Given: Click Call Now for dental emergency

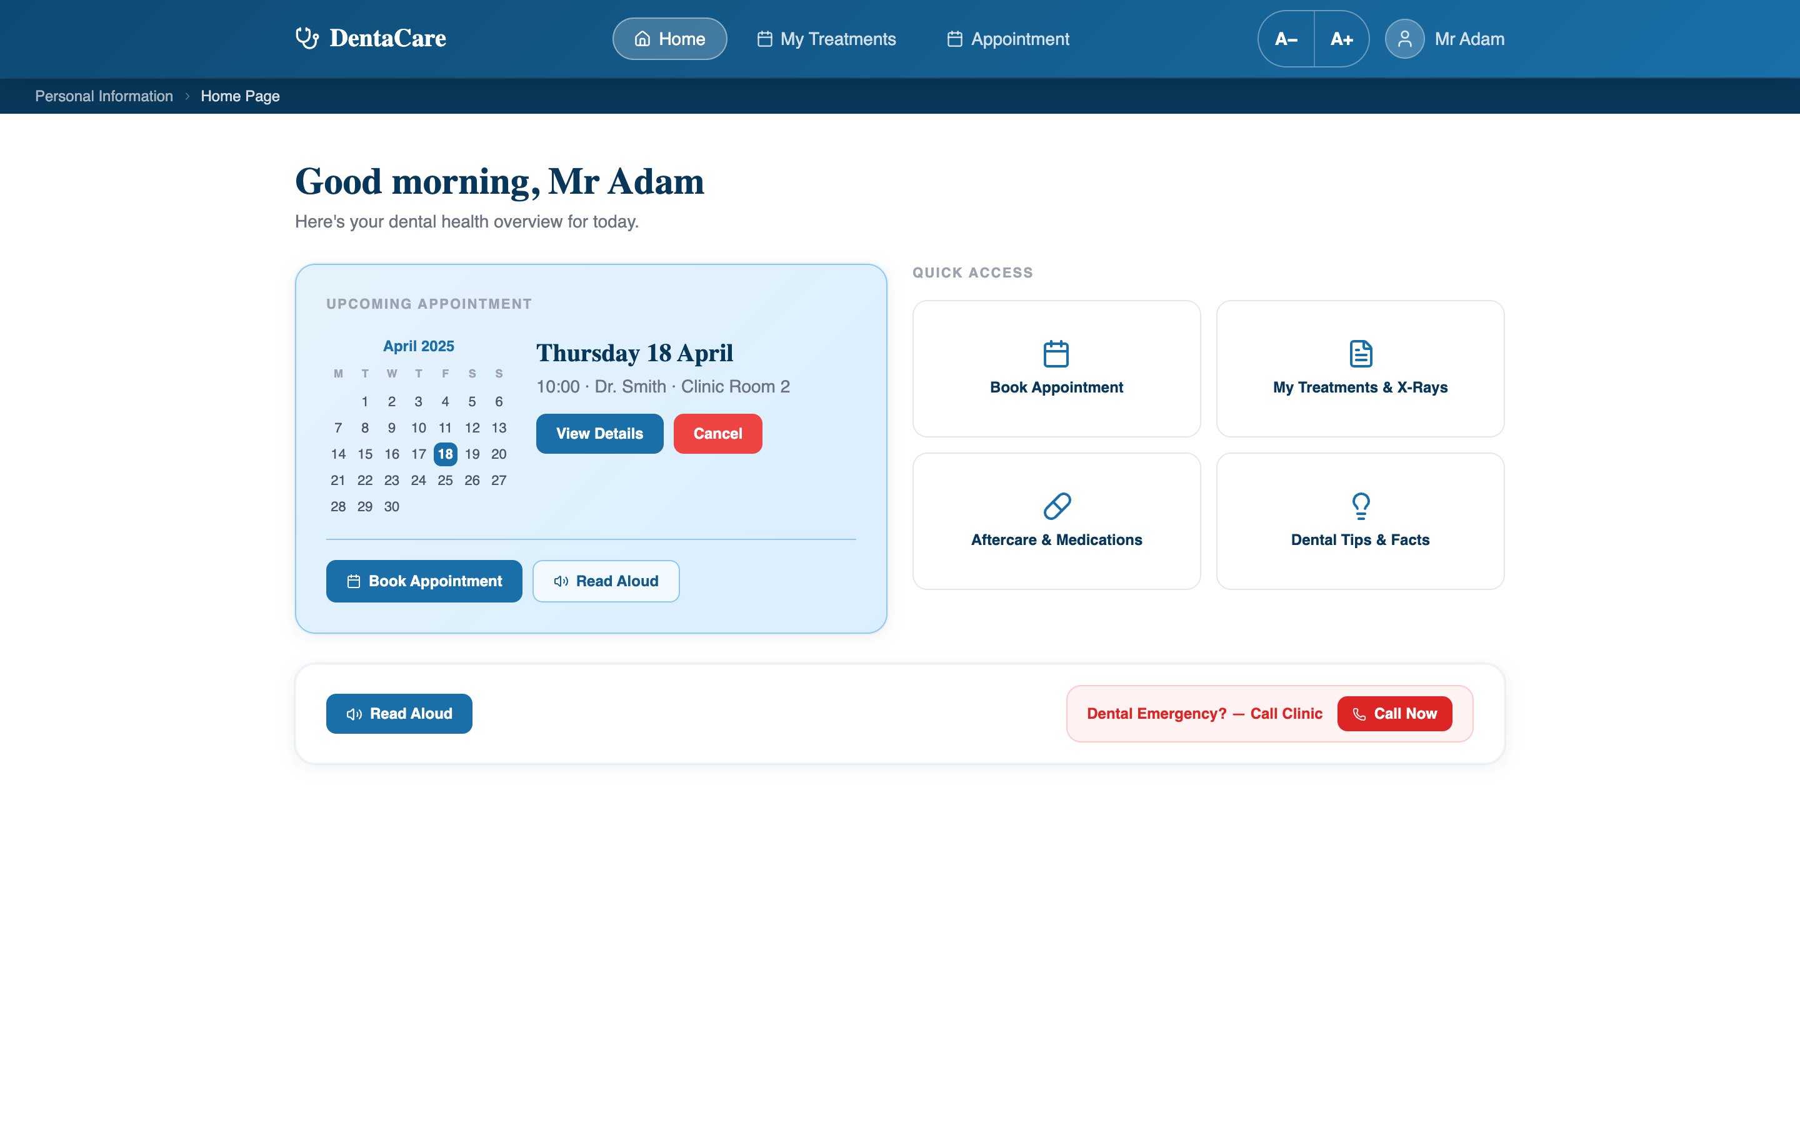Looking at the screenshot, I should (x=1394, y=714).
